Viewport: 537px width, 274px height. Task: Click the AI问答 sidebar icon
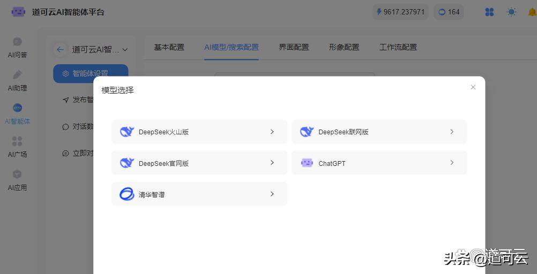click(x=17, y=42)
